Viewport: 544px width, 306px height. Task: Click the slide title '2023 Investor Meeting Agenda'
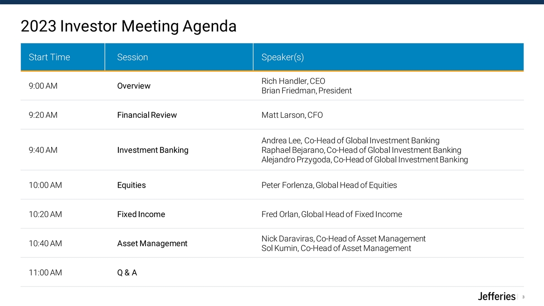coord(128,26)
